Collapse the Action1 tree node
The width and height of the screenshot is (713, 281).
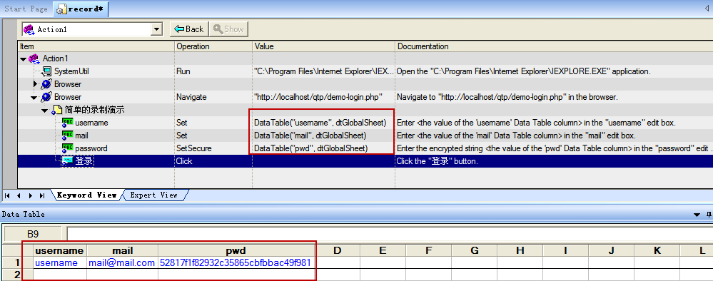[x=23, y=58]
